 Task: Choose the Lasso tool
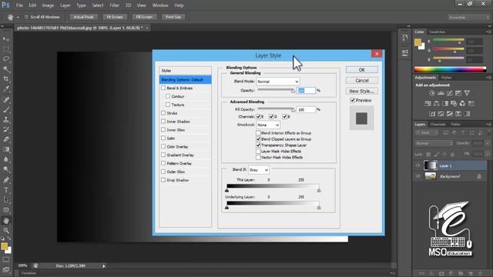pyautogui.click(x=6, y=59)
